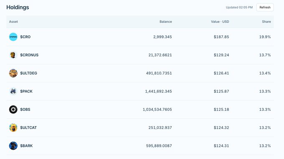The width and height of the screenshot is (284, 159).
Task: Click the 13.3% share for $PACK
Action: pyautogui.click(x=265, y=91)
